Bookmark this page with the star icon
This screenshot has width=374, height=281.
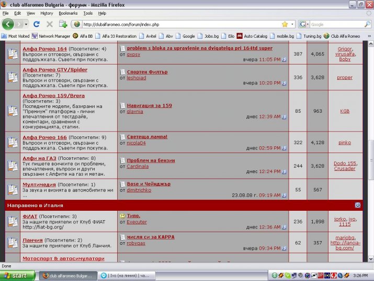click(x=285, y=24)
